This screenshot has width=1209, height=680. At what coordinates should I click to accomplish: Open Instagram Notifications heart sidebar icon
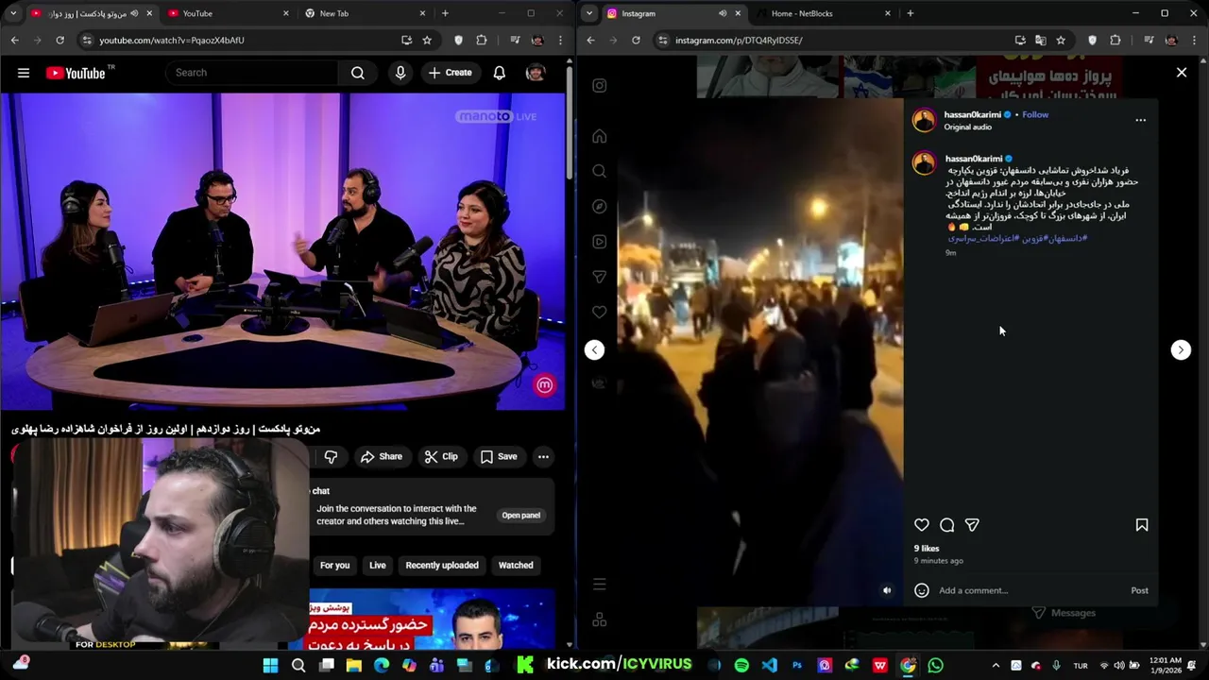pyautogui.click(x=599, y=312)
